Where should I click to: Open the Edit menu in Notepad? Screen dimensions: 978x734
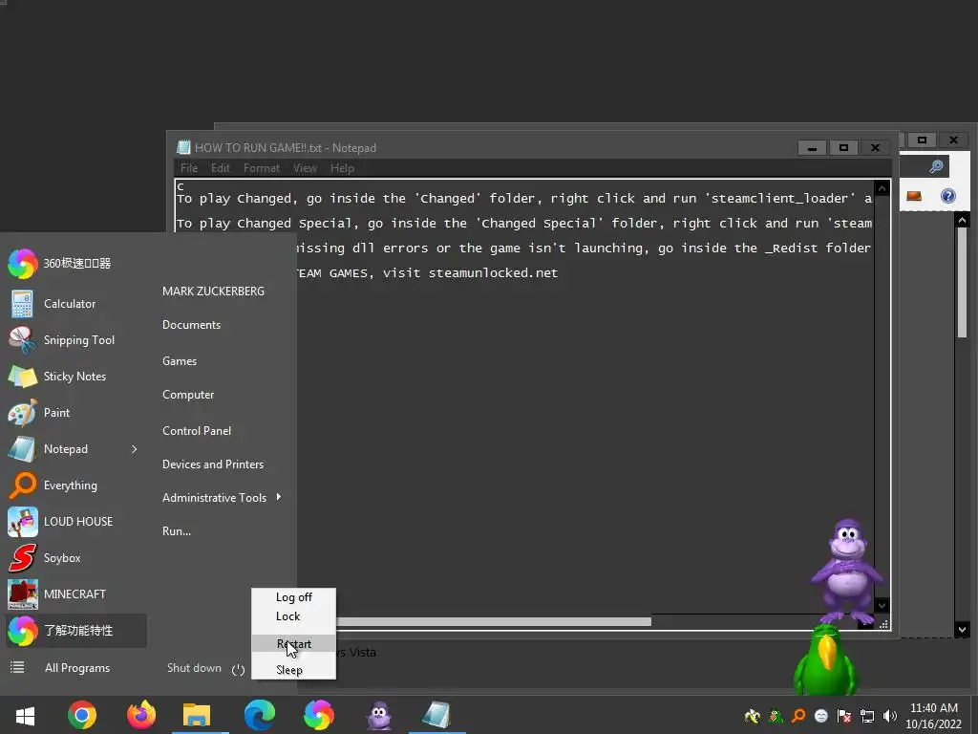(221, 168)
